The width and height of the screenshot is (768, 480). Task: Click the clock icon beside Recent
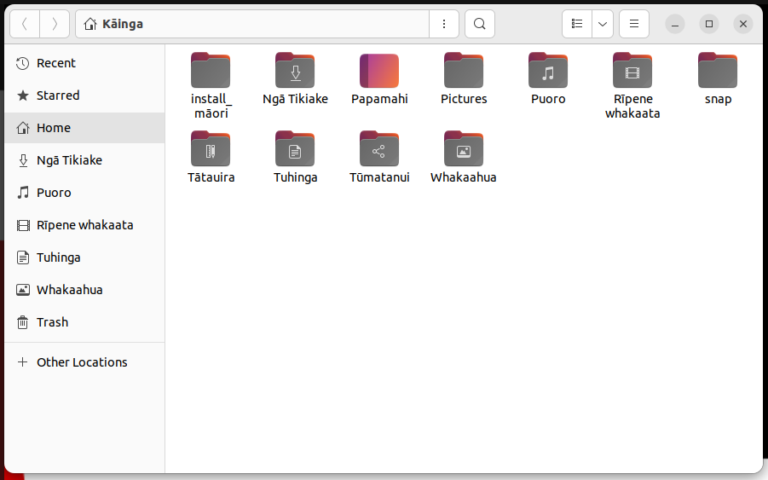(x=22, y=63)
